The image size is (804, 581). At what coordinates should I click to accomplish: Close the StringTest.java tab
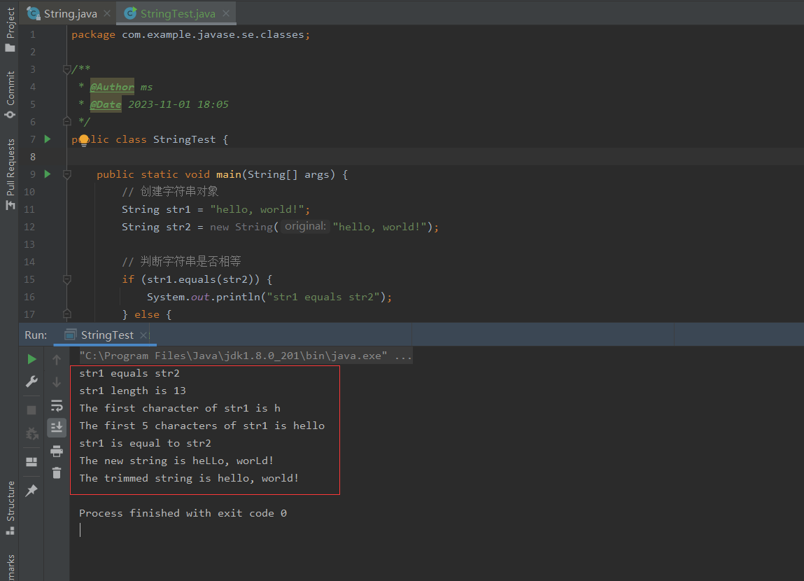coord(226,13)
